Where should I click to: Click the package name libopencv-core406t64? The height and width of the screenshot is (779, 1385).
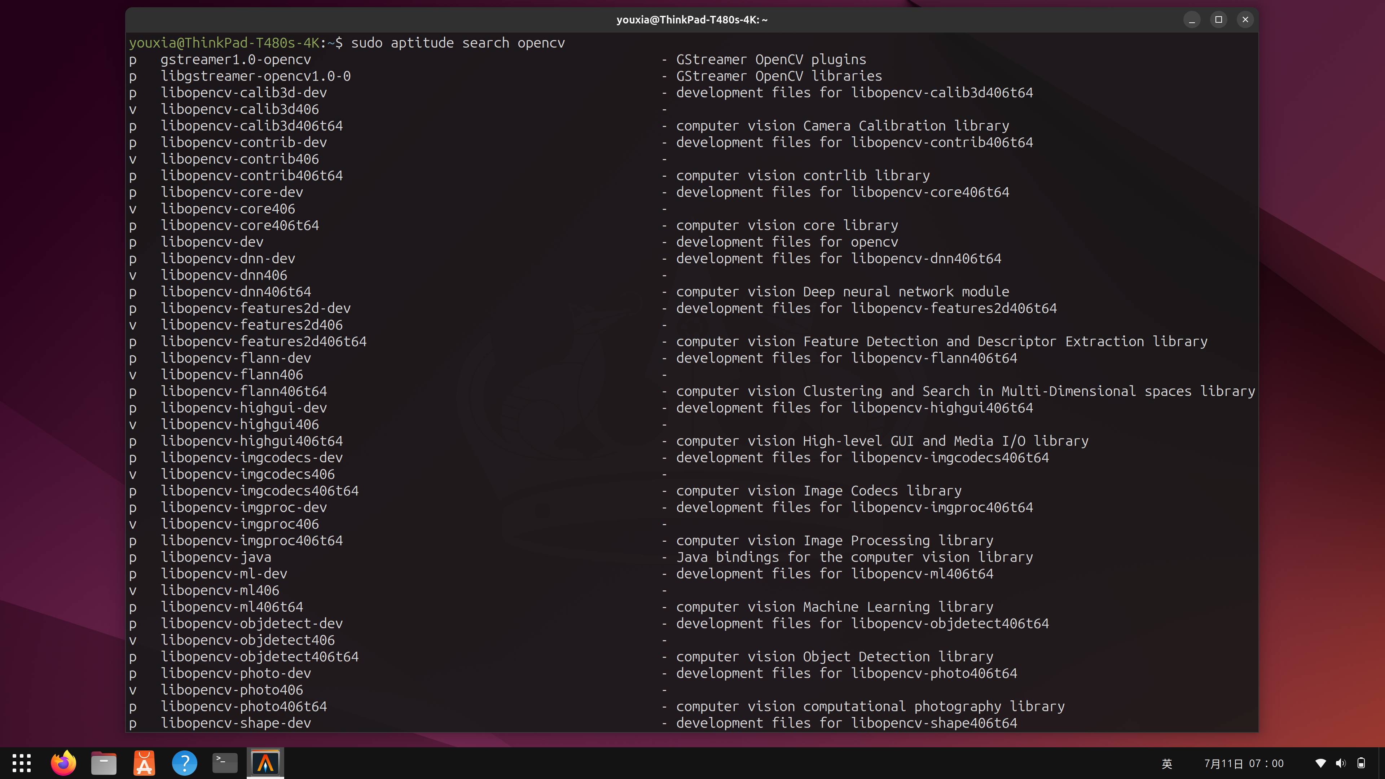coord(240,226)
